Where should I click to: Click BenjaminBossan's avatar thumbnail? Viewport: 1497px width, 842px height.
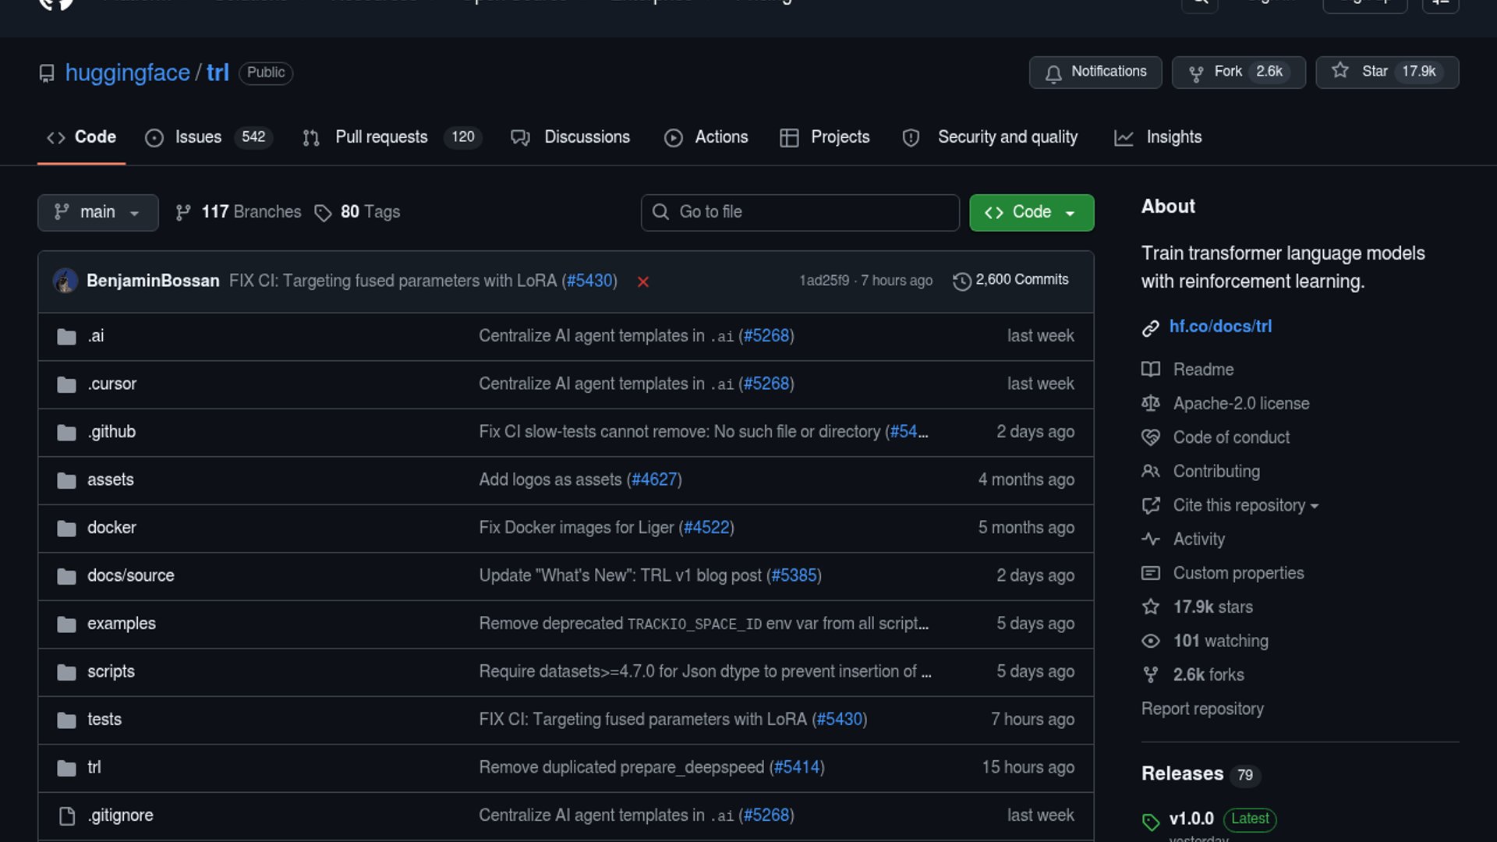(x=65, y=281)
